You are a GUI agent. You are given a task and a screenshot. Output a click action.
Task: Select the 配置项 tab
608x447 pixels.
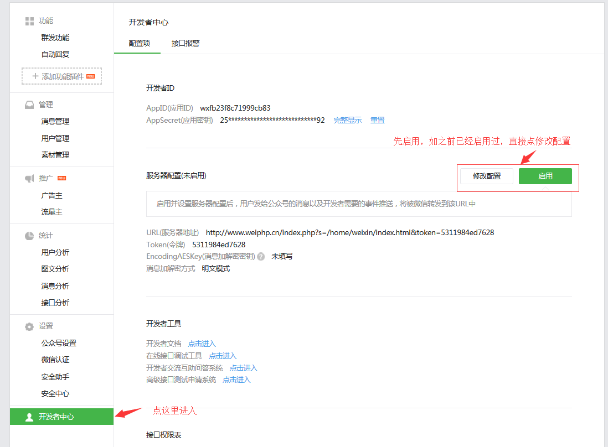(x=139, y=43)
